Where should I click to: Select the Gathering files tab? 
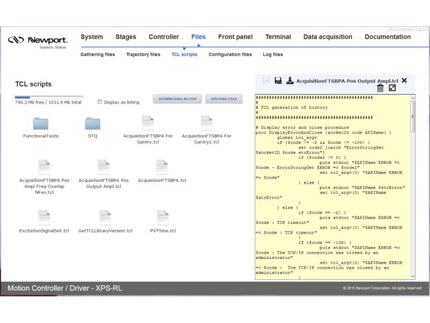tap(97, 54)
